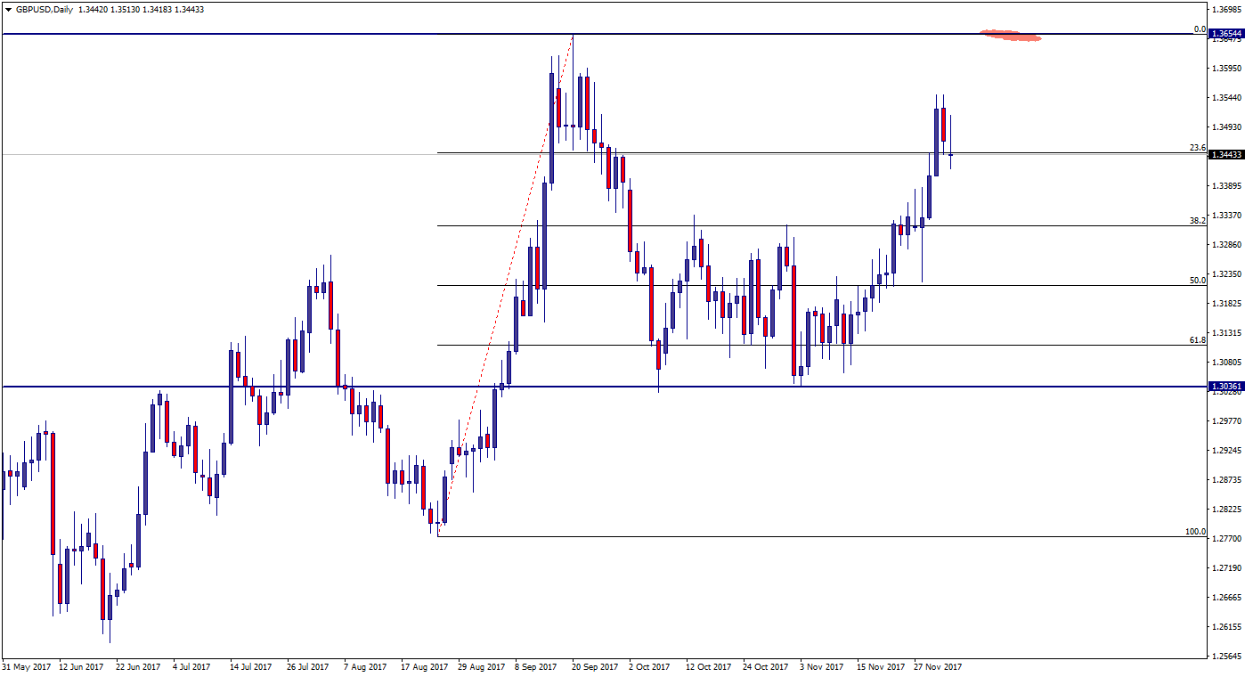Click the 2 Oct 2017 date label
The height and width of the screenshot is (677, 1245).
point(648,666)
